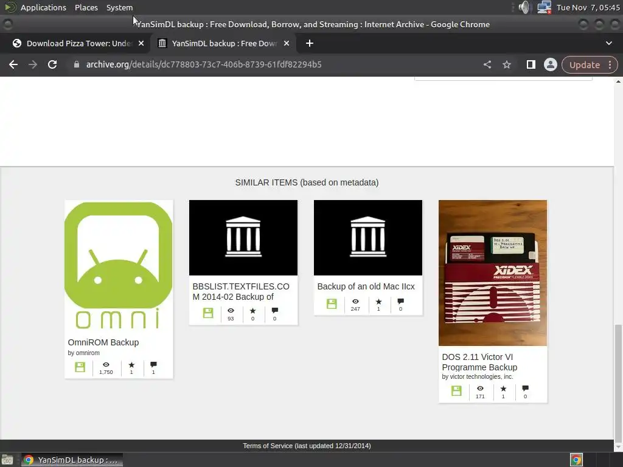Click the favorites star on Mac IIcx card
This screenshot has width=623, height=467.
point(378,302)
